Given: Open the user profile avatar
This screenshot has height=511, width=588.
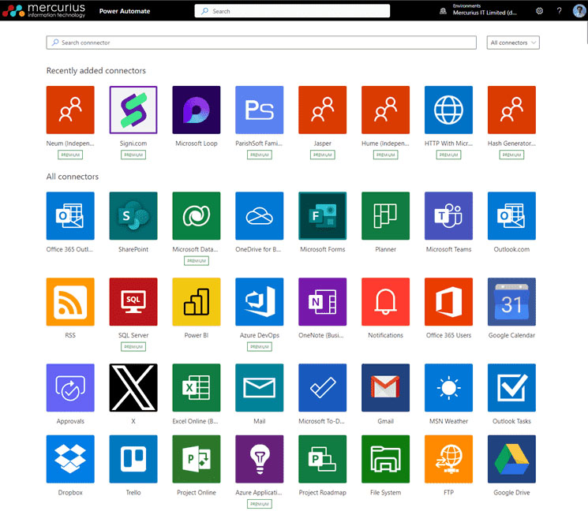Looking at the screenshot, I should click(x=579, y=10).
